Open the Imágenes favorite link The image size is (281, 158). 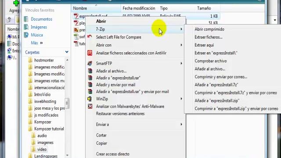tap(39, 27)
